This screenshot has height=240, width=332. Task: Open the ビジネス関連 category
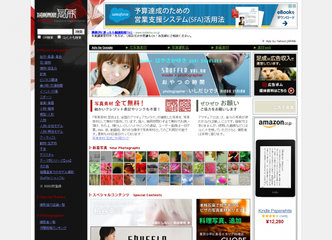(x=48, y=80)
